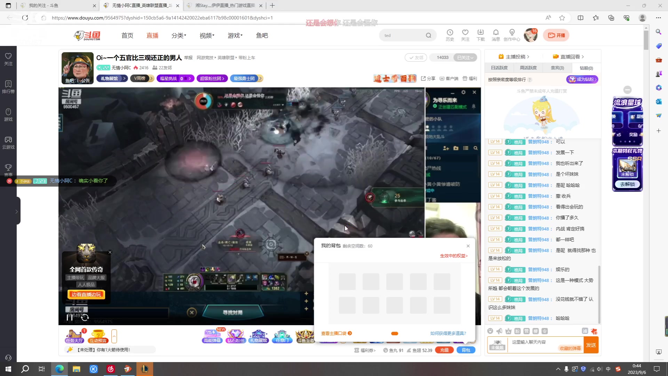Image resolution: width=668 pixels, height=376 pixels.
Task: Open the 创作中心 lightbulb icon
Action: point(512,35)
